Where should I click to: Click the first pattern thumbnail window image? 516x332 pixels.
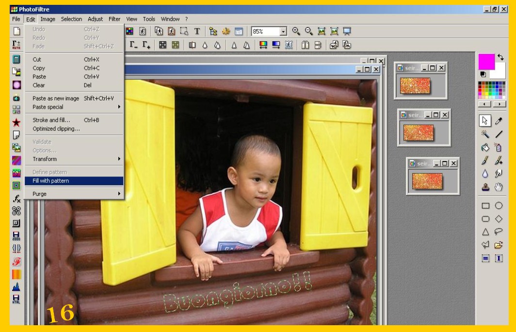(x=415, y=86)
